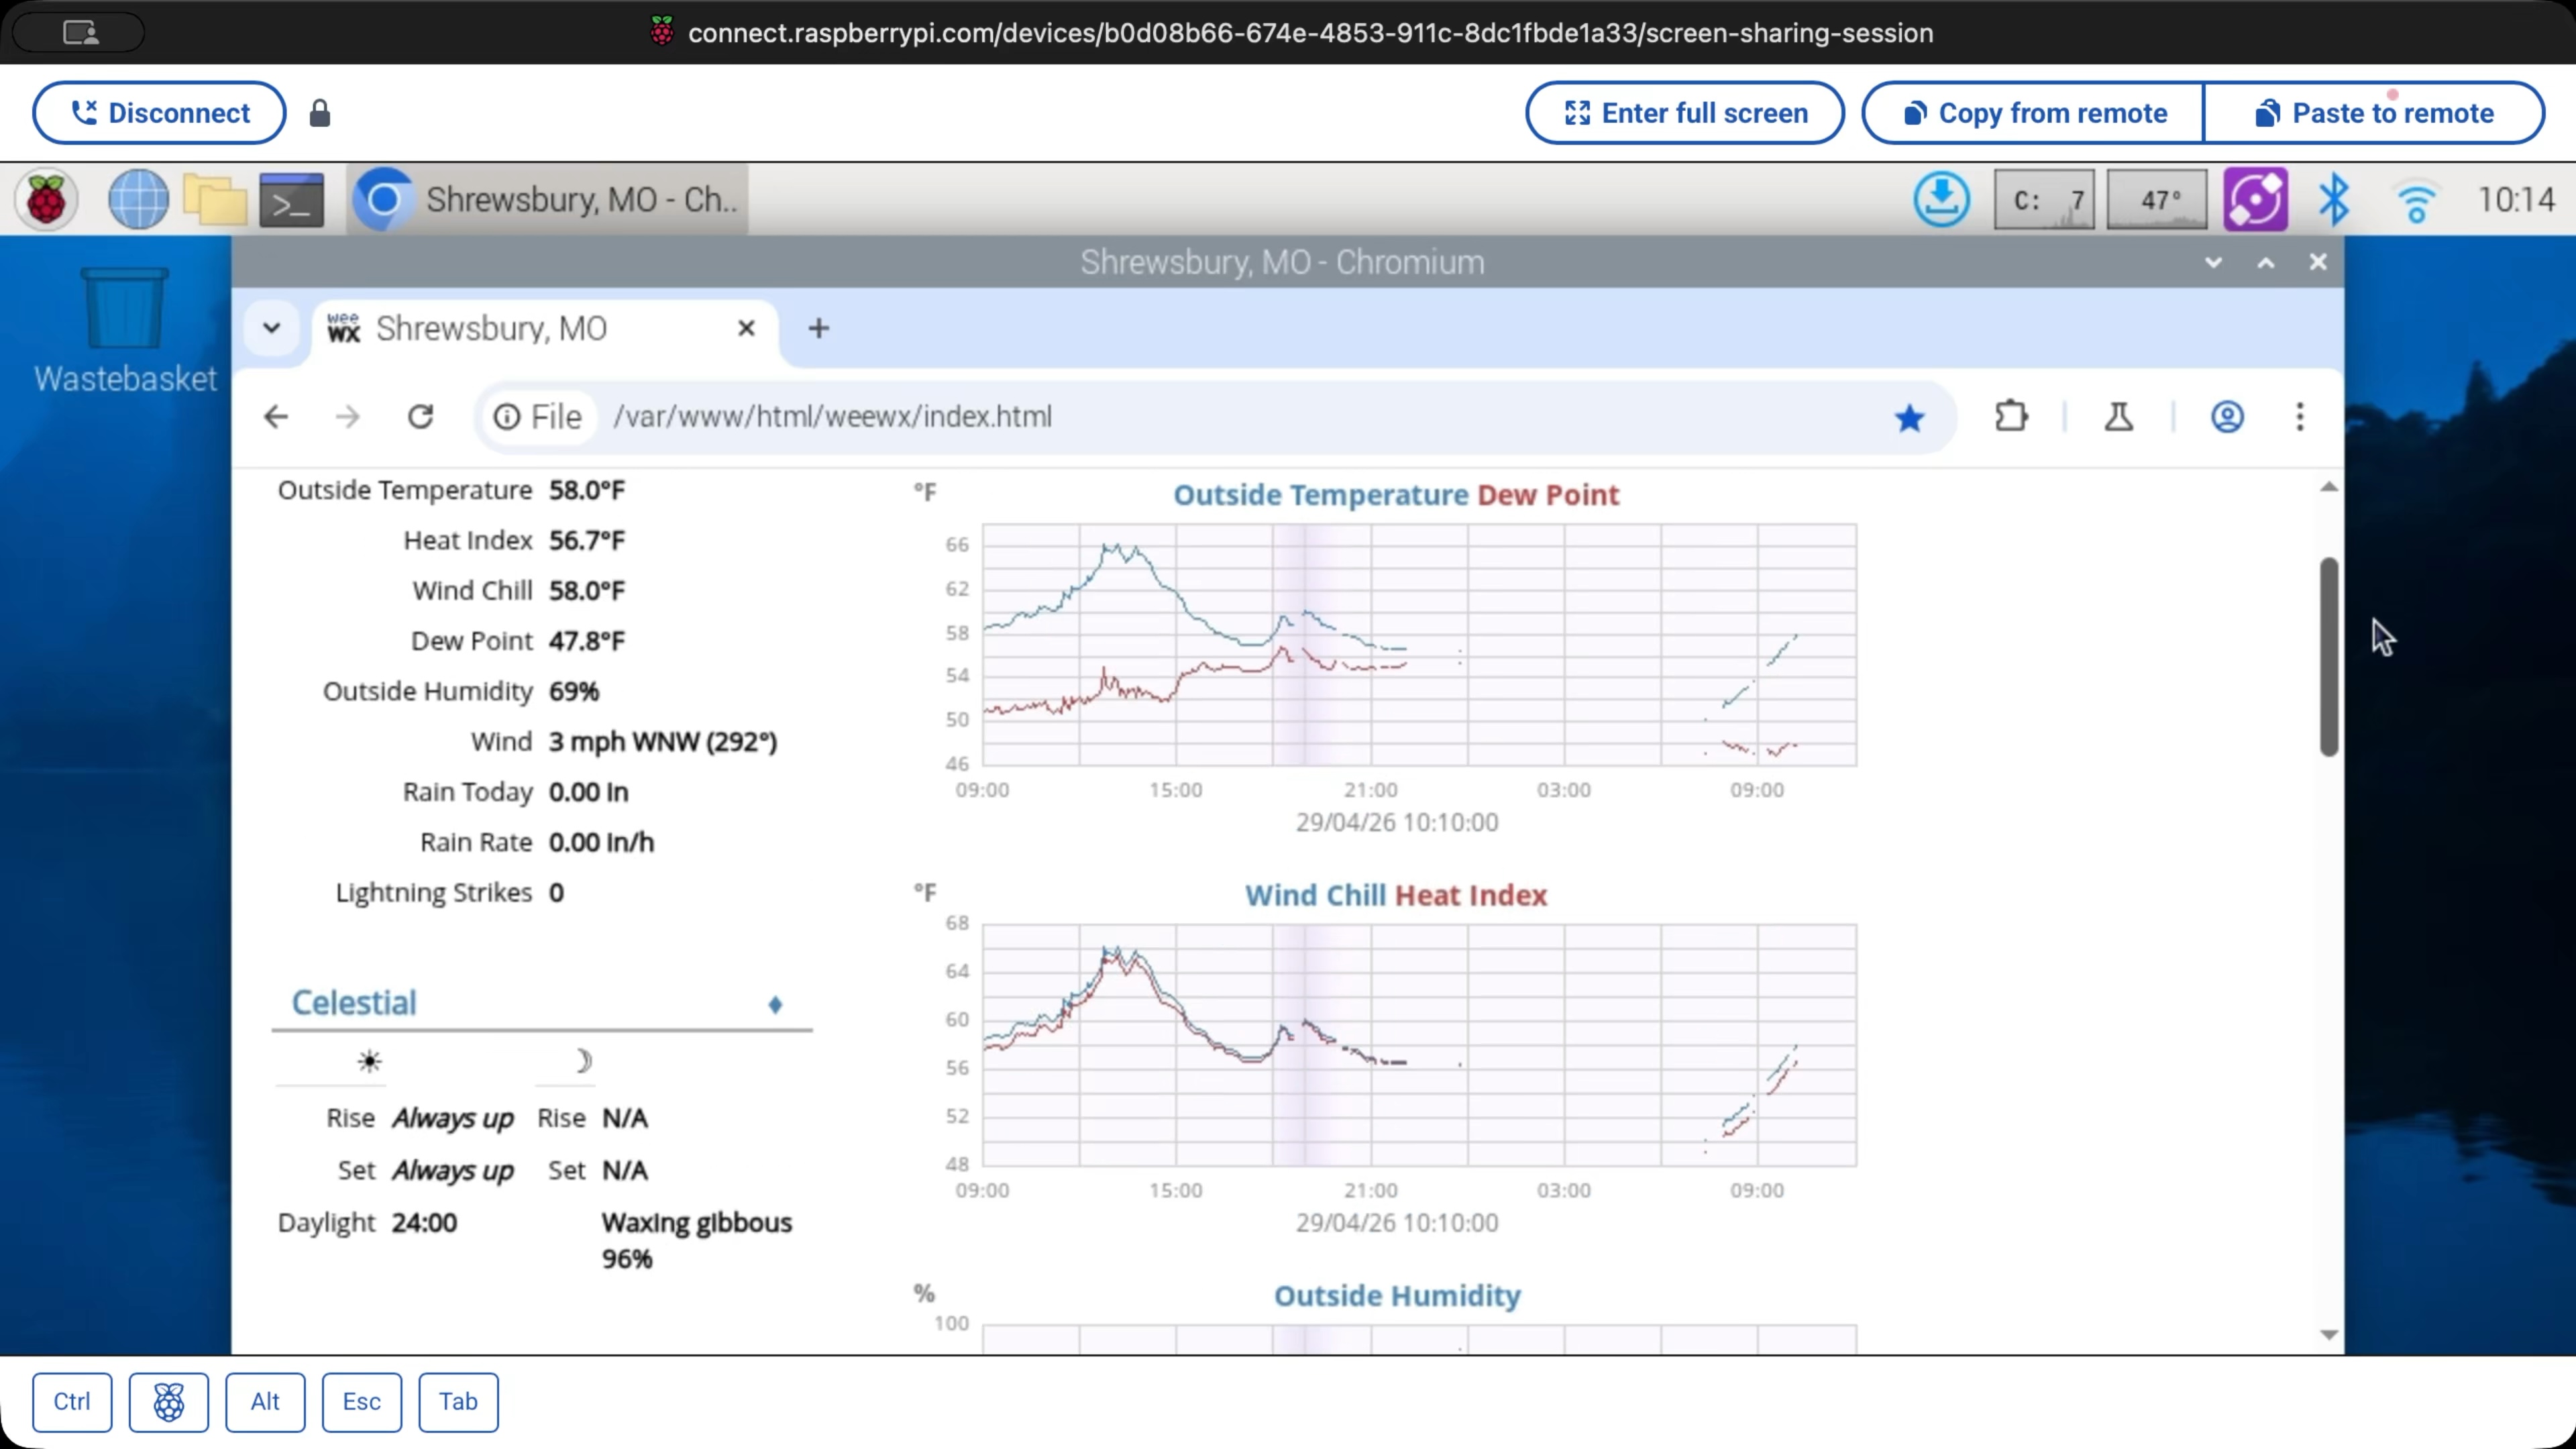Collapse the Celestial section
This screenshot has width=2576, height=1449.
tap(775, 1005)
